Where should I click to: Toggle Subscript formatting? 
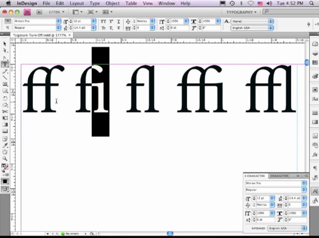click(x=111, y=27)
